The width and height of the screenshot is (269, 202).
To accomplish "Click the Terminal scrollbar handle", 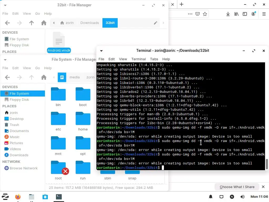I will 267,164.
